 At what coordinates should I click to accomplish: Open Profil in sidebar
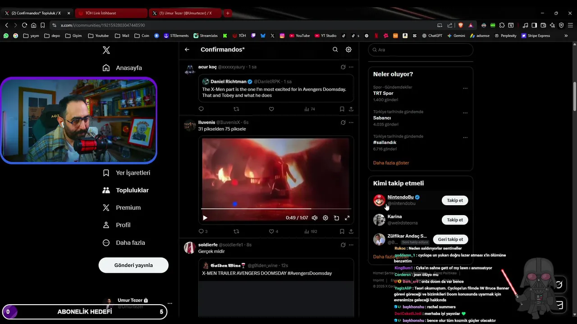coord(116,225)
